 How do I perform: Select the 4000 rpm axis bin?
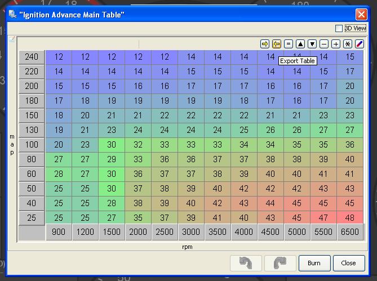244,232
